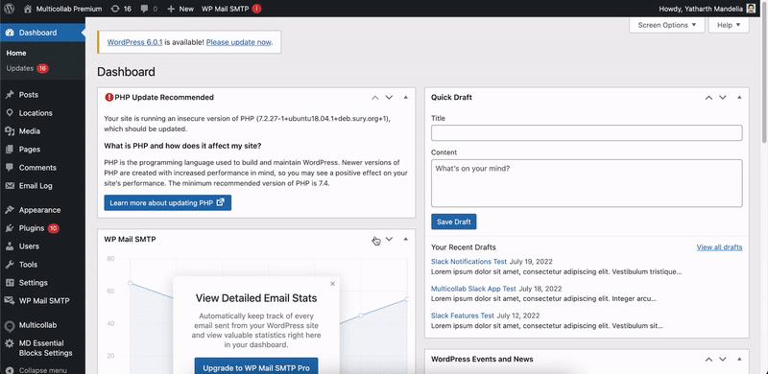This screenshot has width=768, height=374.
Task: Move Quick Draft widget up
Action: click(708, 98)
